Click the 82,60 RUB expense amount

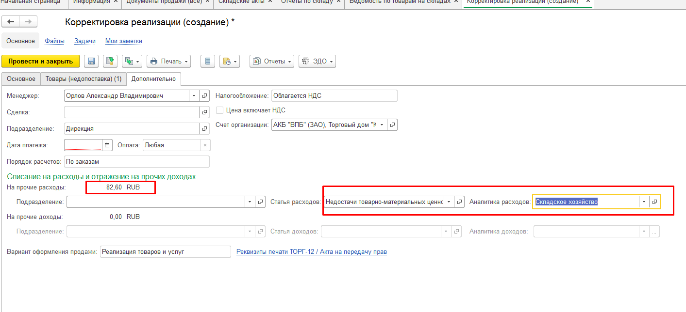(x=123, y=187)
